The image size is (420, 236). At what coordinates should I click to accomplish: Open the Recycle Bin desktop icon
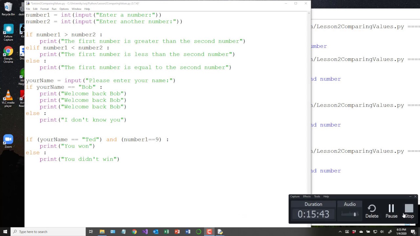pyautogui.click(x=8, y=9)
